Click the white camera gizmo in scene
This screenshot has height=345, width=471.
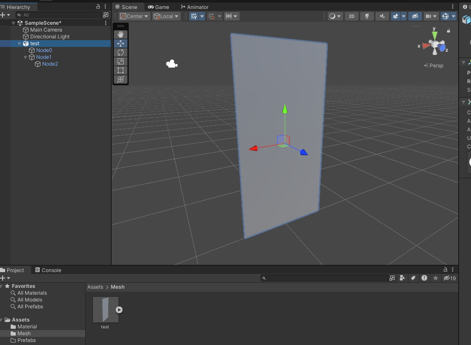click(171, 64)
